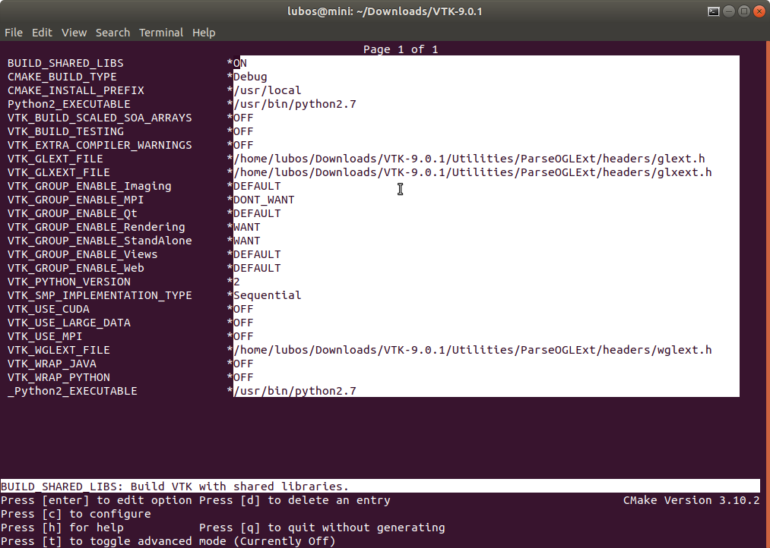Select the VTK_BUILD_TESTING option
Screen dimensions: 770x548
[x=65, y=132]
